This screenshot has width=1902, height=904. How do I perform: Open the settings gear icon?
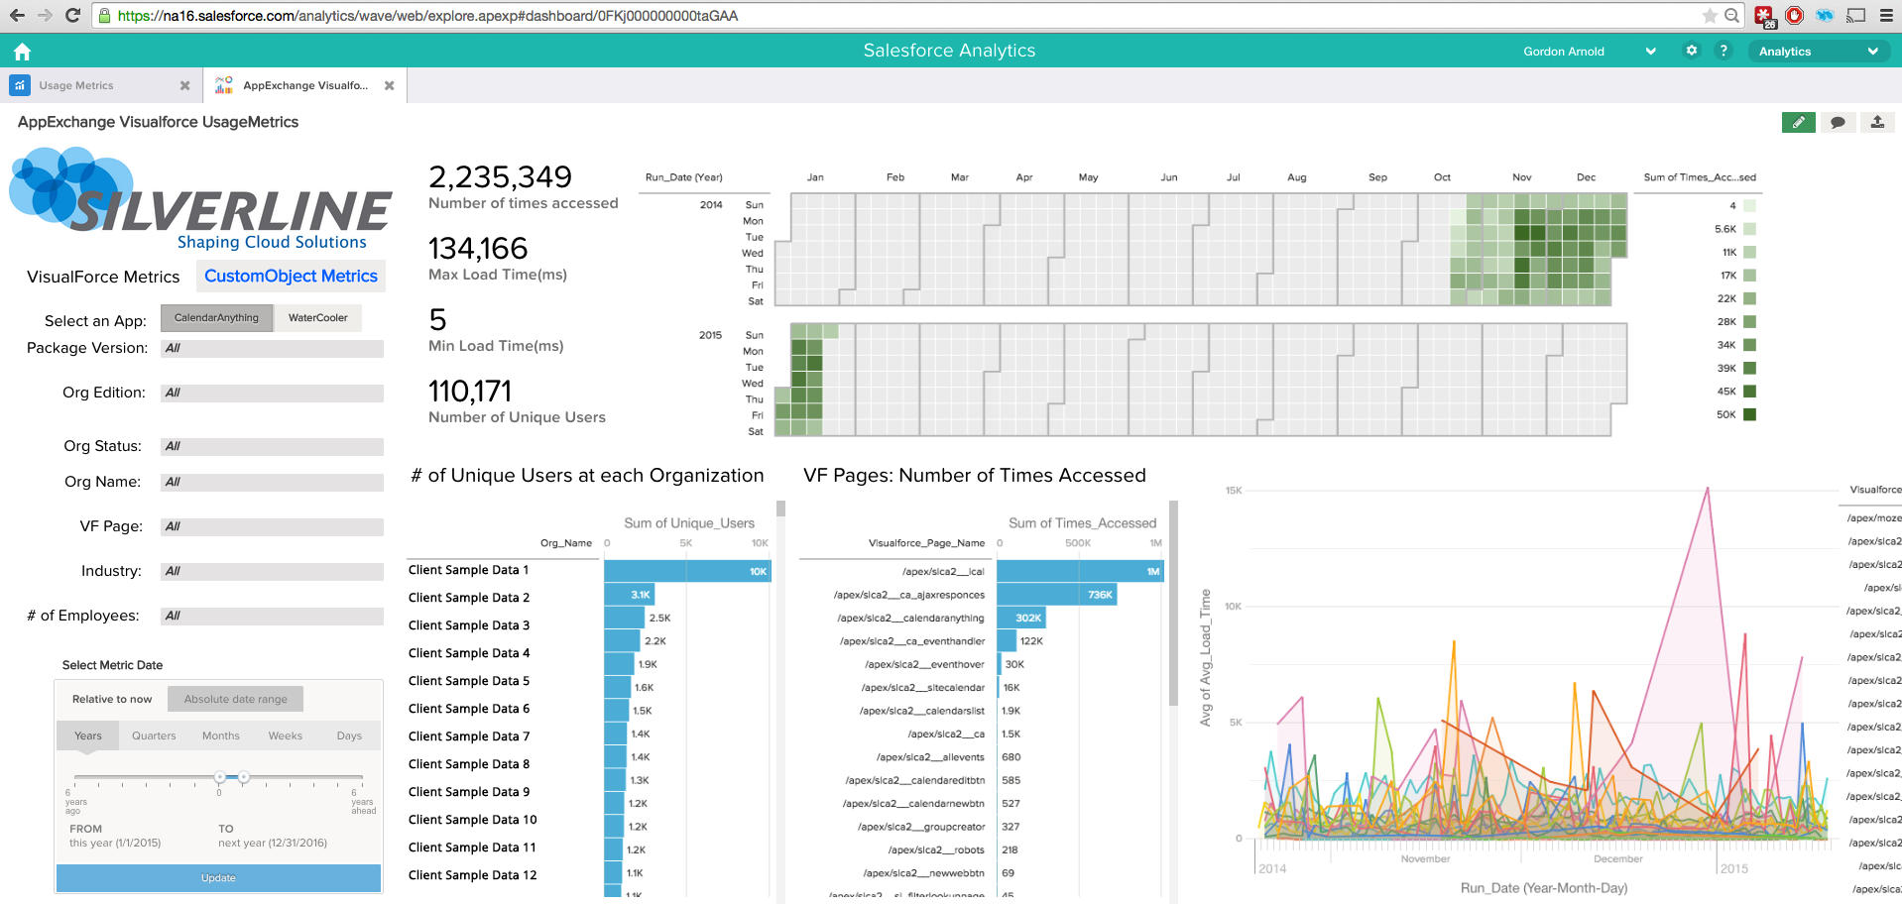coord(1692,51)
